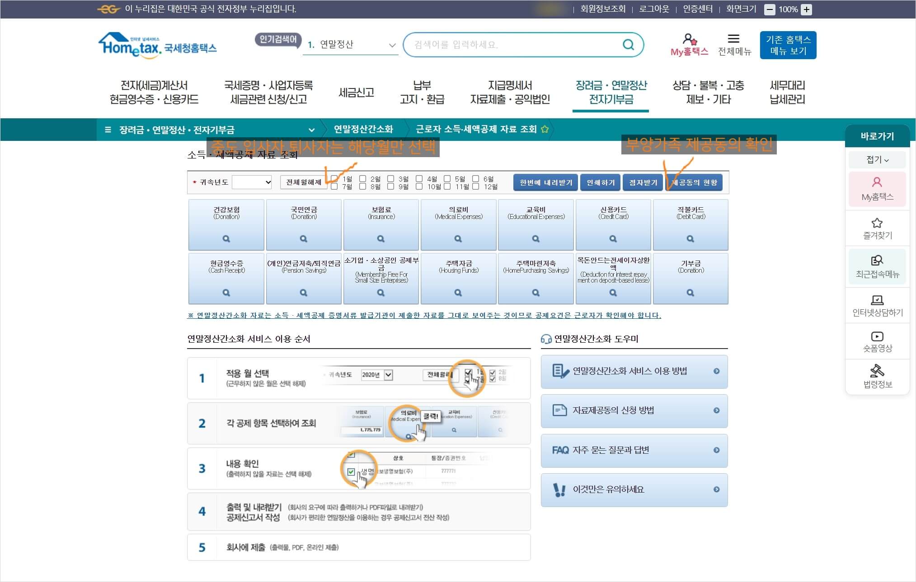Open 납부 고지·환급 menu
Screen dimensions: 916x582
422,93
